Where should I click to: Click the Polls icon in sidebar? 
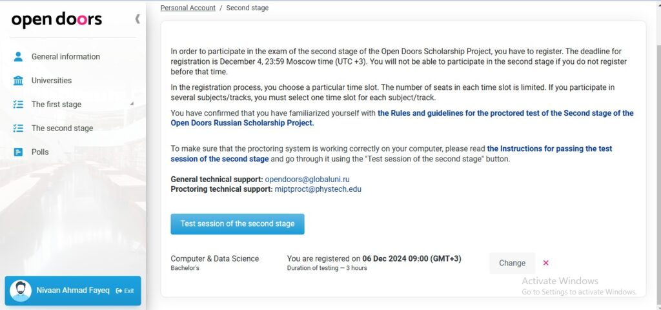click(x=18, y=152)
